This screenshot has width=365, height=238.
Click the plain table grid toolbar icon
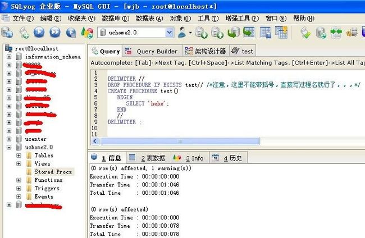266,33
